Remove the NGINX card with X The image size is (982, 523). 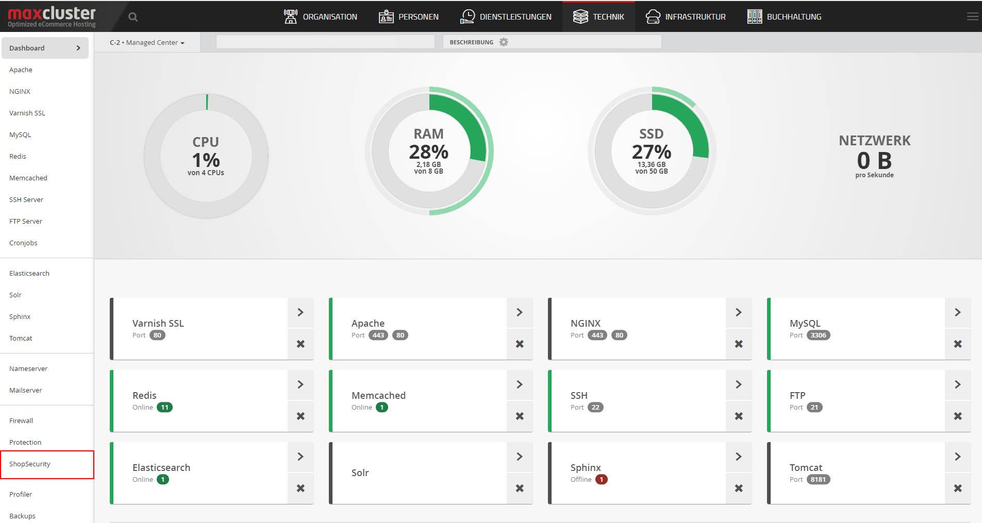pos(739,344)
